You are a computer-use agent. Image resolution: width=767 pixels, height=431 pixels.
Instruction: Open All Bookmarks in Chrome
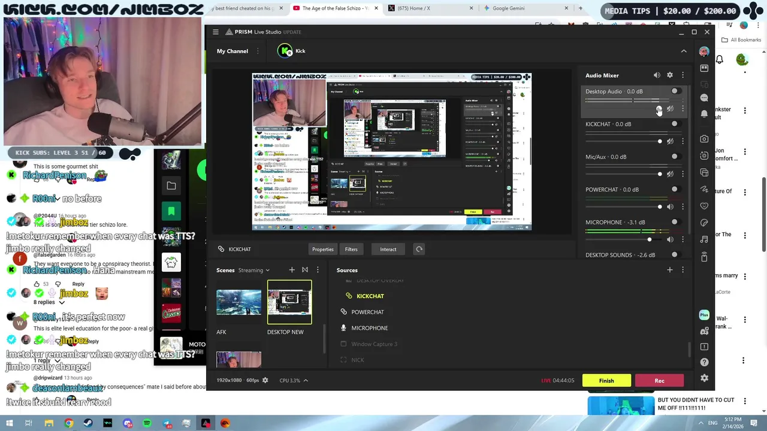coord(742,40)
